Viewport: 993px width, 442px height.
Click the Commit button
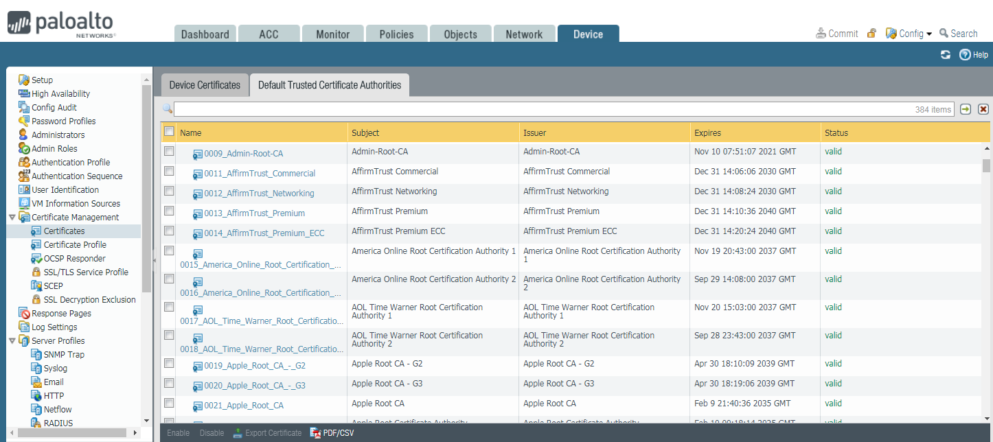tap(836, 34)
